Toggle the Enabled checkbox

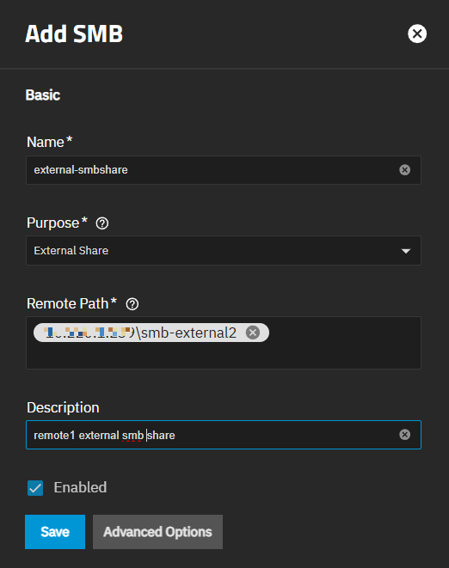pyautogui.click(x=35, y=488)
